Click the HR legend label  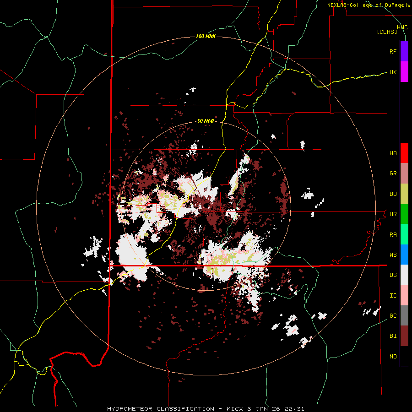(393, 214)
